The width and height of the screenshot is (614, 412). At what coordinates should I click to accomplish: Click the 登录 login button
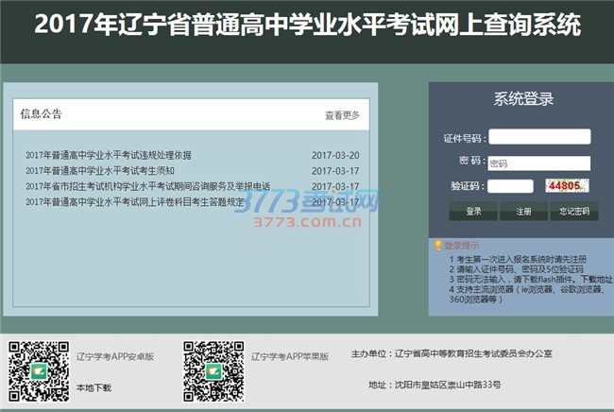(473, 212)
